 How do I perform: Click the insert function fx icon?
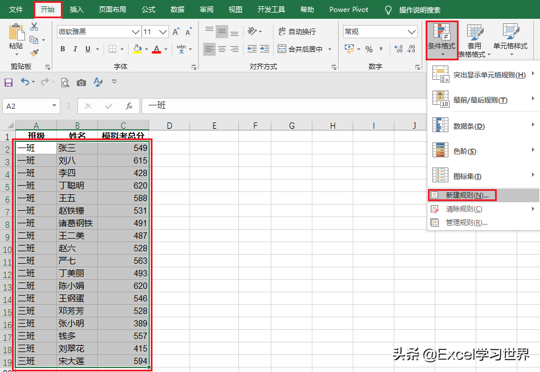129,106
